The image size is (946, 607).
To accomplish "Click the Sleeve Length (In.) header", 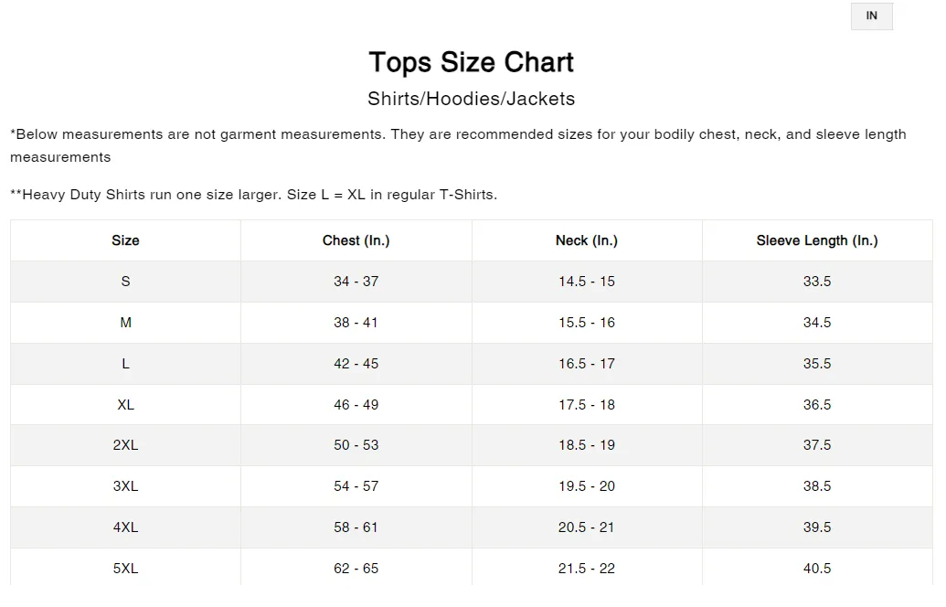I will pos(817,240).
